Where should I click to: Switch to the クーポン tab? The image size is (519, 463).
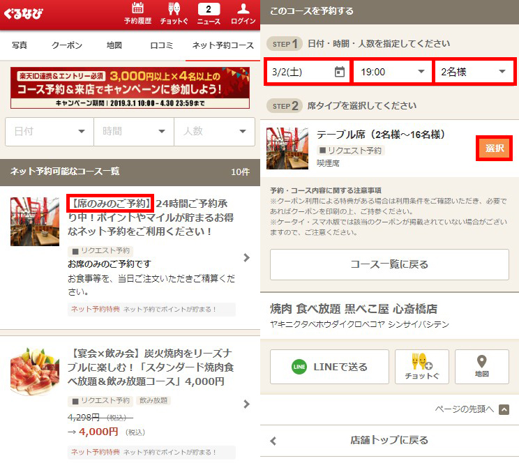point(67,45)
